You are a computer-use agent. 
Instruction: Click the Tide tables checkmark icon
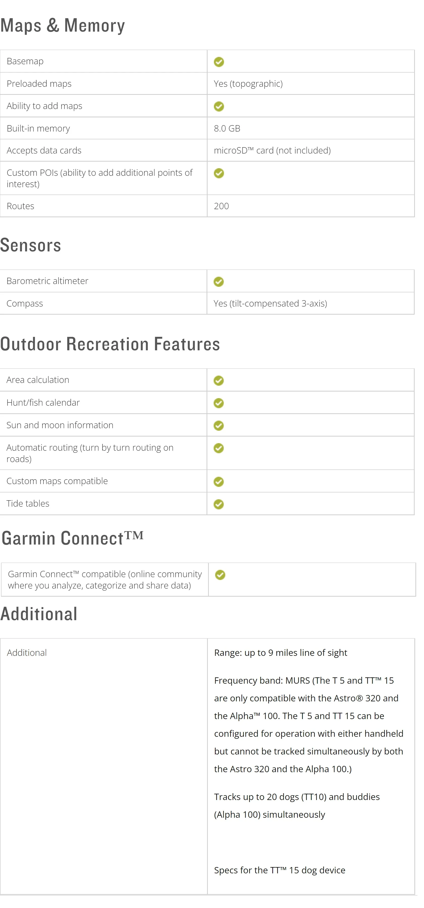point(218,504)
